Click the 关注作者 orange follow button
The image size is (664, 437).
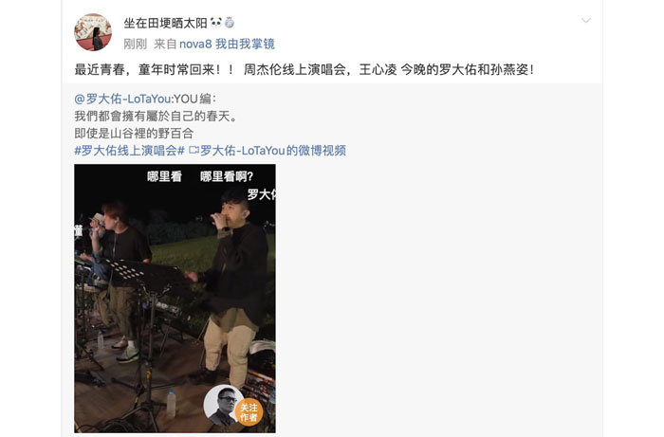click(x=249, y=412)
